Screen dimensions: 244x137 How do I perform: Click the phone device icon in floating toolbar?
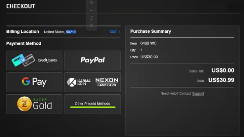click(x=91, y=18)
